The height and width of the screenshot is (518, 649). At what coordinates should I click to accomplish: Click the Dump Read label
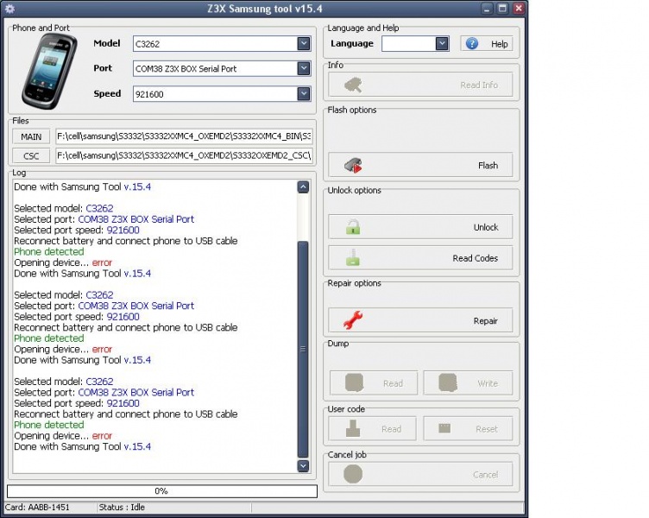[x=393, y=383]
